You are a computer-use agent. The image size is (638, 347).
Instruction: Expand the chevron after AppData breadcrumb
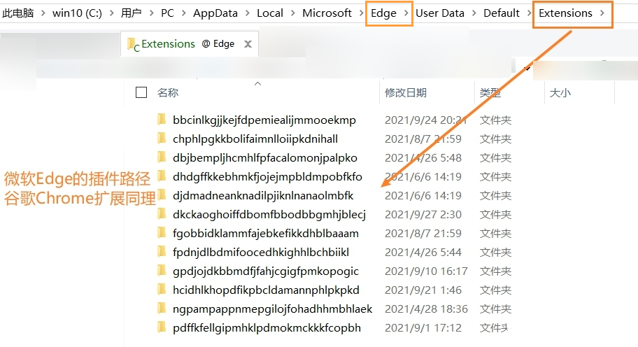[x=248, y=13]
